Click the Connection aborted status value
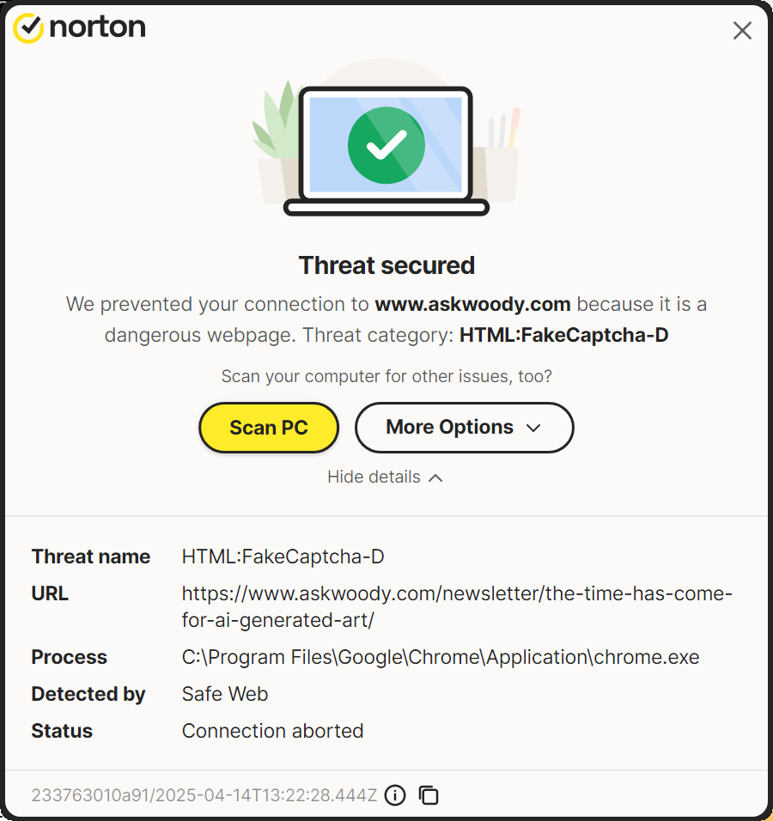Image resolution: width=773 pixels, height=821 pixels. tap(272, 731)
